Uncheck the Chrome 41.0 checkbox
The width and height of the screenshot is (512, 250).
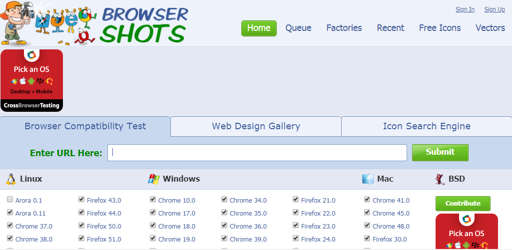367,199
